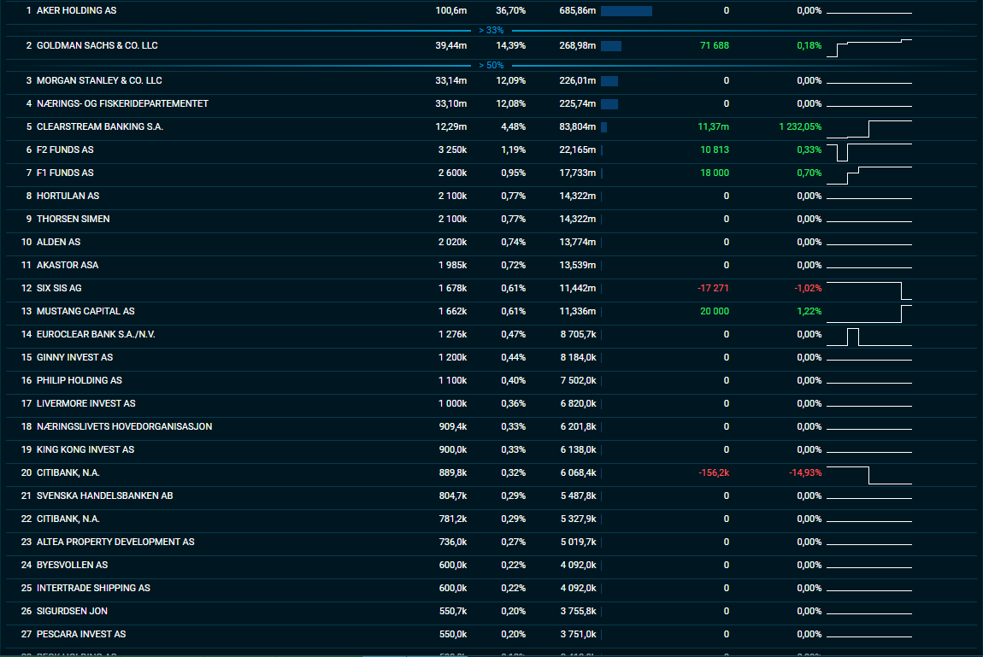This screenshot has width=983, height=657.
Task: Open MUSTANG CAPITAL AS shareholder
Action: tap(85, 312)
